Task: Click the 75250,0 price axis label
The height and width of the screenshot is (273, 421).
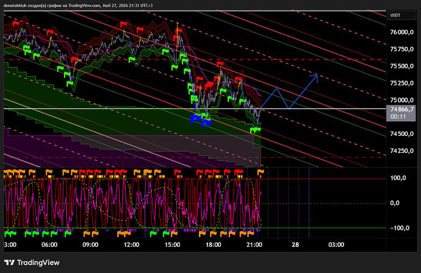Action: coord(401,83)
